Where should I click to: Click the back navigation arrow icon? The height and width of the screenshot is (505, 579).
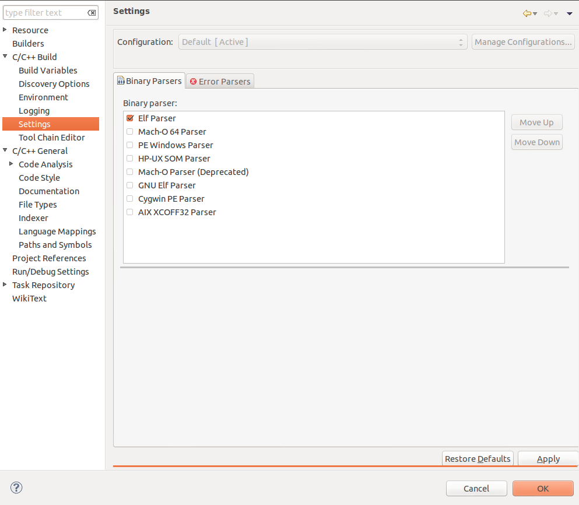[527, 13]
